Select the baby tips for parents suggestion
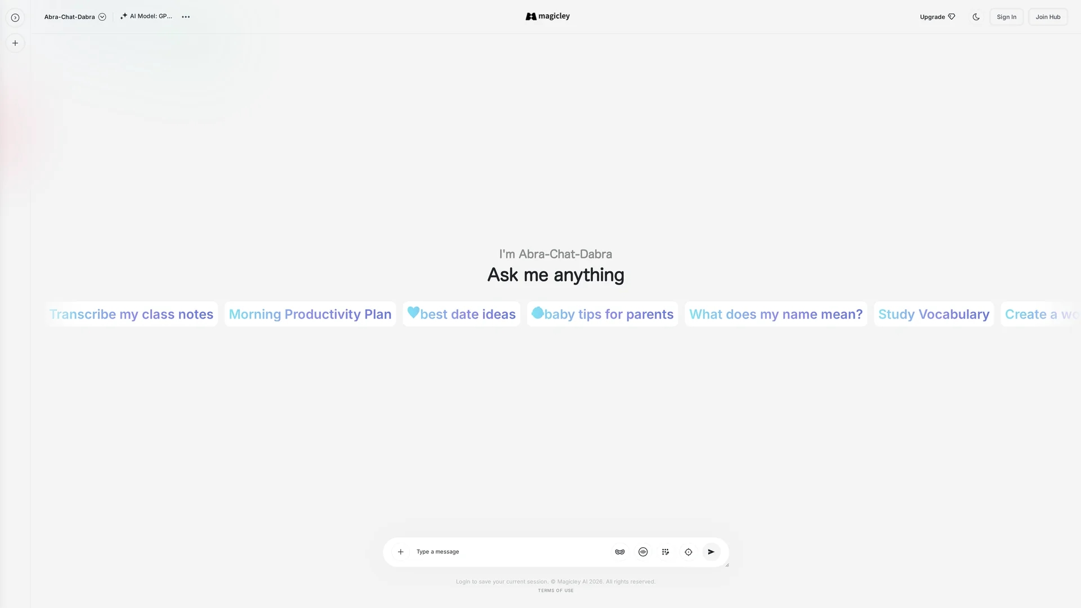This screenshot has width=1081, height=608. [x=602, y=314]
